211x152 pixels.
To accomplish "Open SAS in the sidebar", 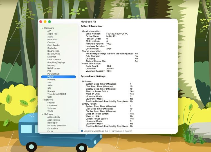I will pyautogui.click(x=50, y=83).
